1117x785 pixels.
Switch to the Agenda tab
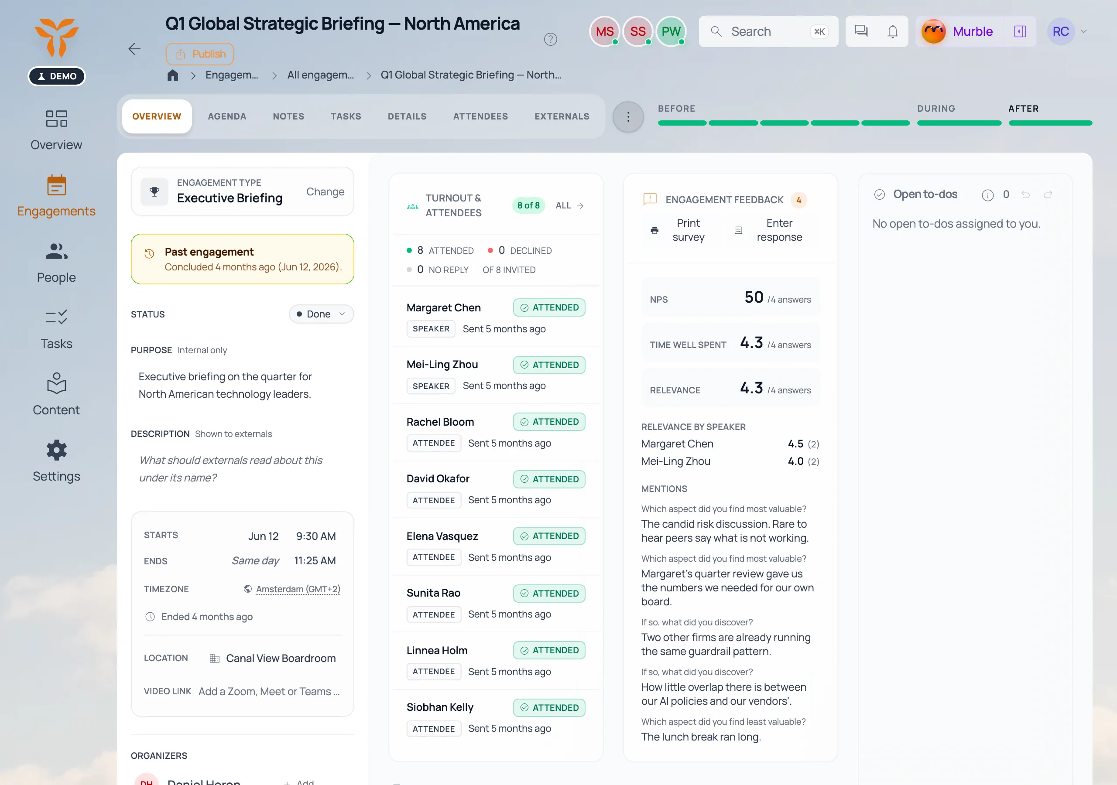coord(227,117)
